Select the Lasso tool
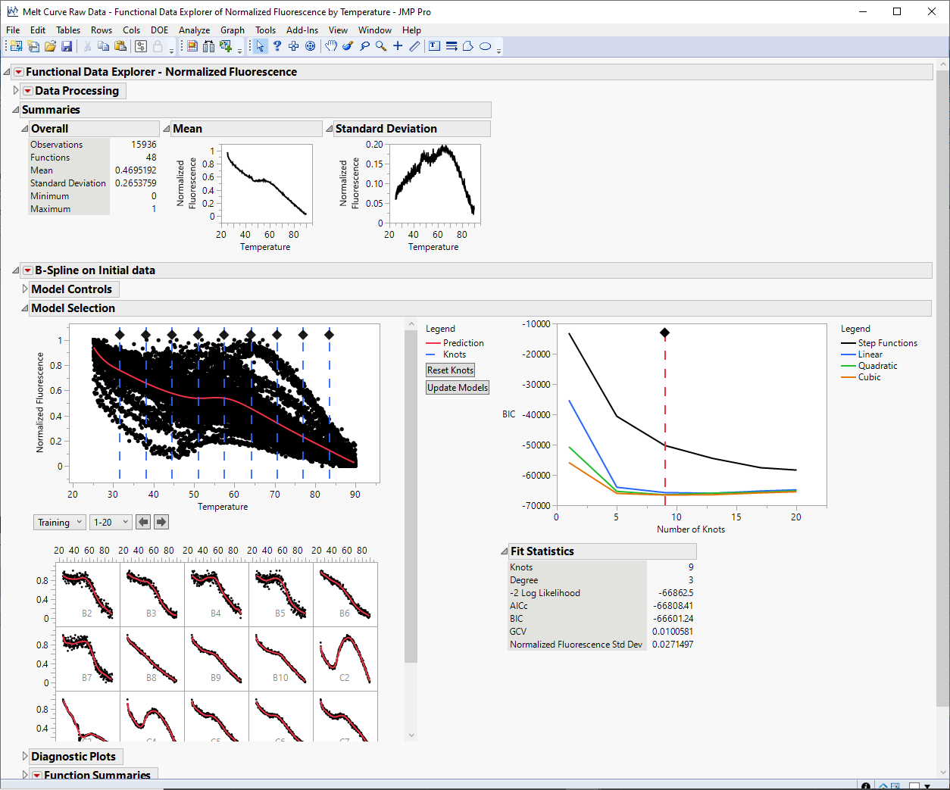 pos(364,46)
